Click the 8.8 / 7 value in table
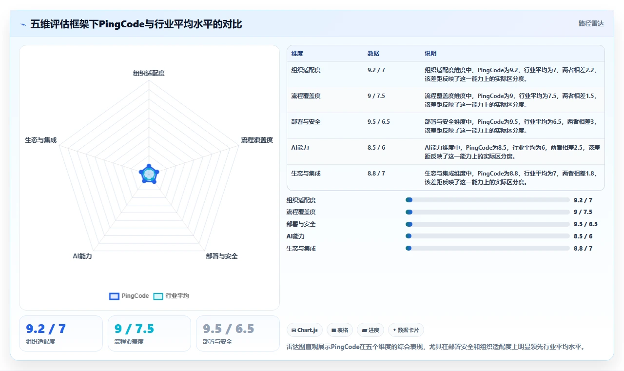 (376, 174)
